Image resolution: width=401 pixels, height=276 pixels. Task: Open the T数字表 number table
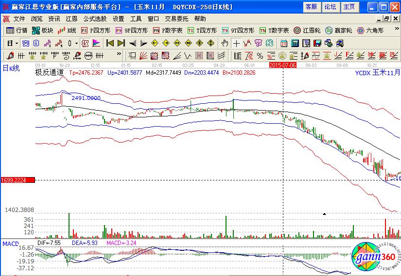tap(275, 30)
